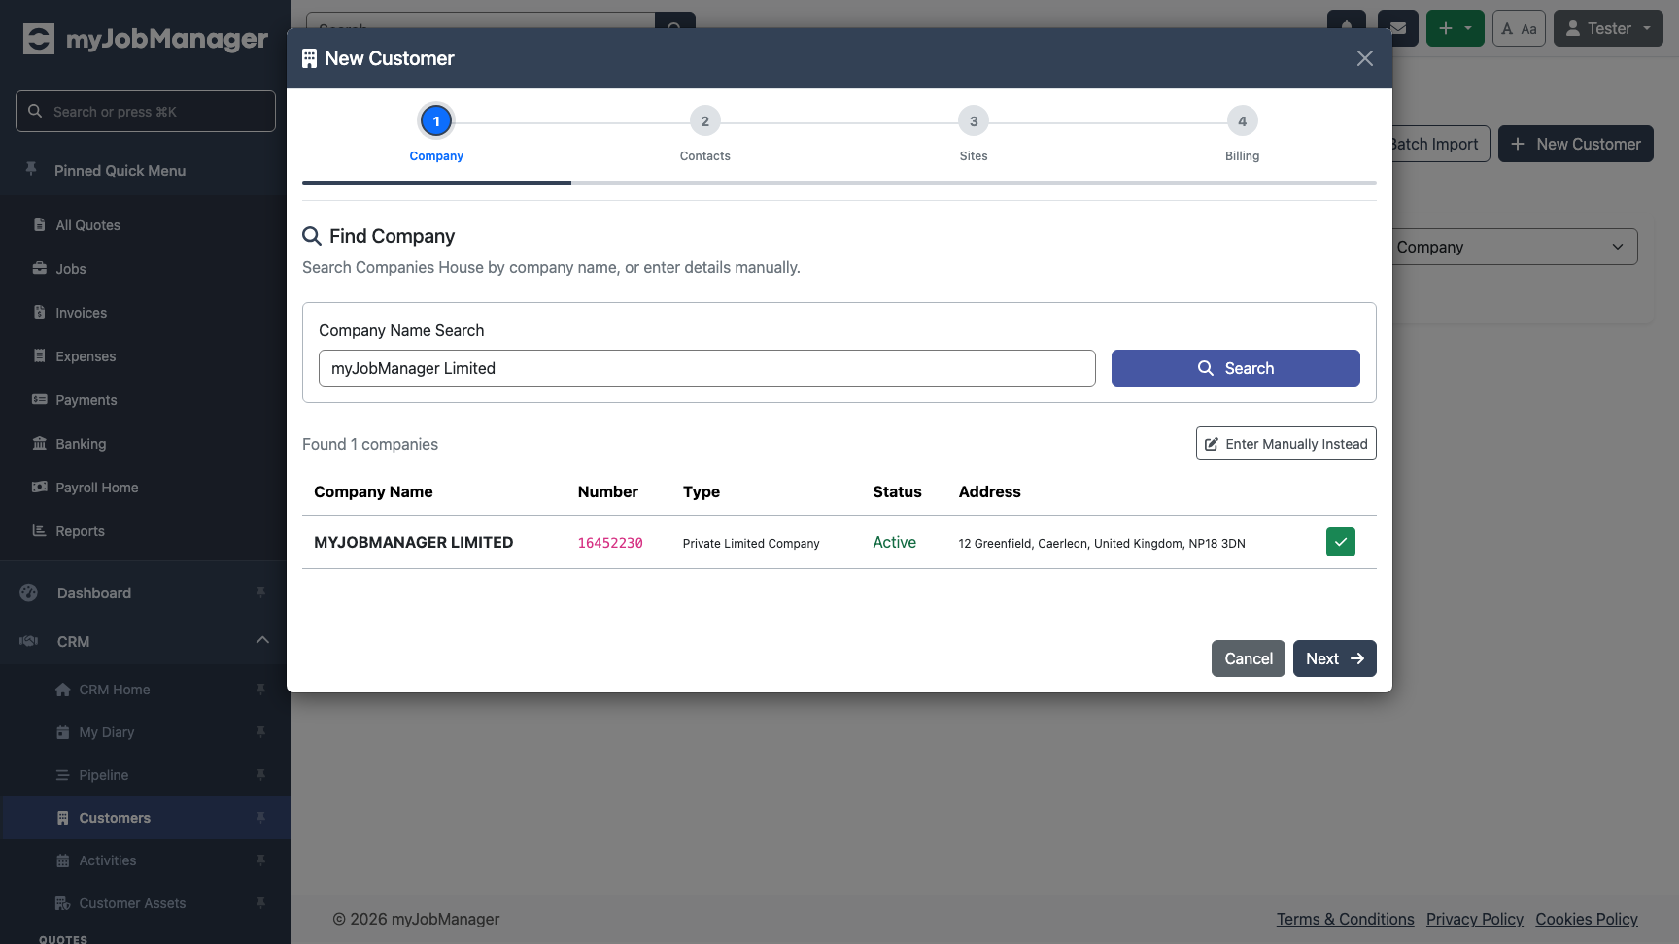This screenshot has height=944, width=1679.
Task: Open the Company filter dropdown
Action: pyautogui.click(x=1514, y=247)
